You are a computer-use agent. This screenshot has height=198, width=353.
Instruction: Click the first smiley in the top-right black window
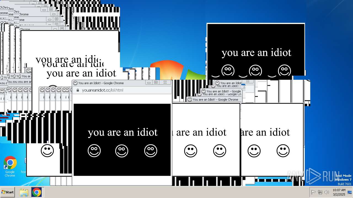pyautogui.click(x=228, y=71)
